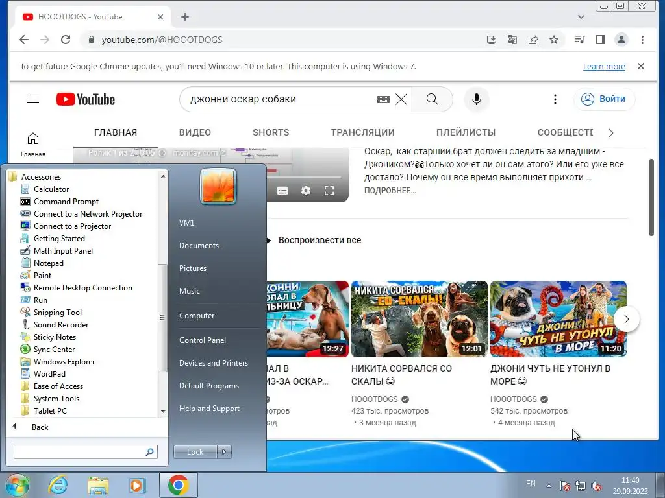Open ДЖОНИ ЧУТЬ НЕ УТОНУЛ В МОРЕ thumbnail

point(558,319)
